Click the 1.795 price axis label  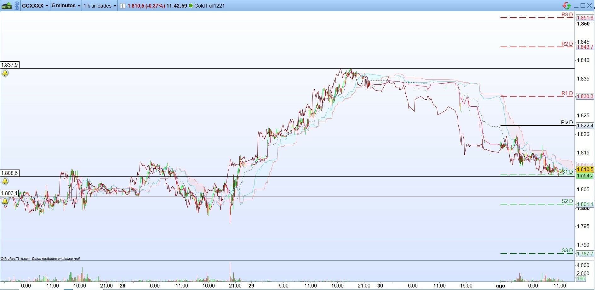[583, 226]
